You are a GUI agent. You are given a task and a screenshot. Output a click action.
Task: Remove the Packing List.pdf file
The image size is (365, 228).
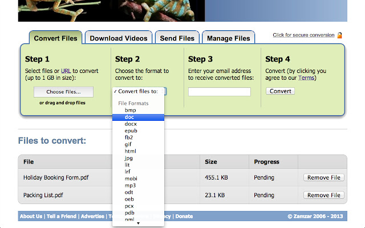(x=323, y=195)
